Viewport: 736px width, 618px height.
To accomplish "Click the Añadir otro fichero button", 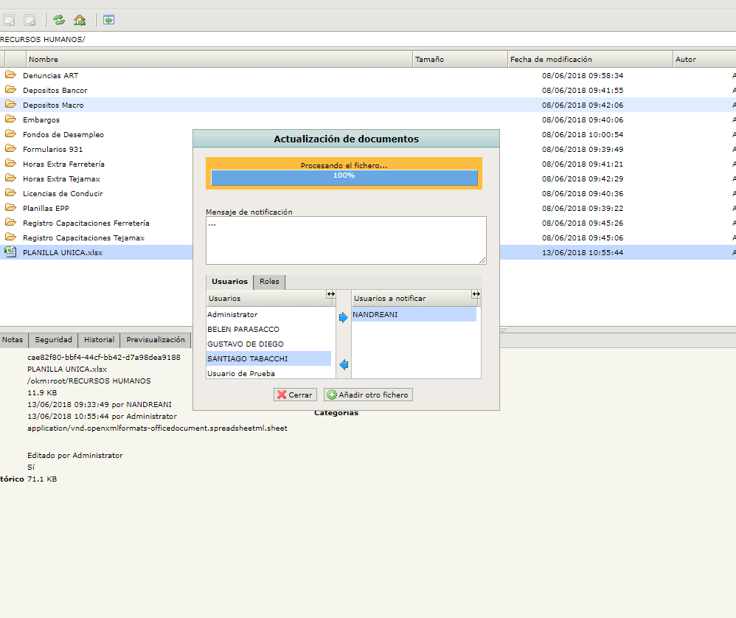I will (x=368, y=395).
